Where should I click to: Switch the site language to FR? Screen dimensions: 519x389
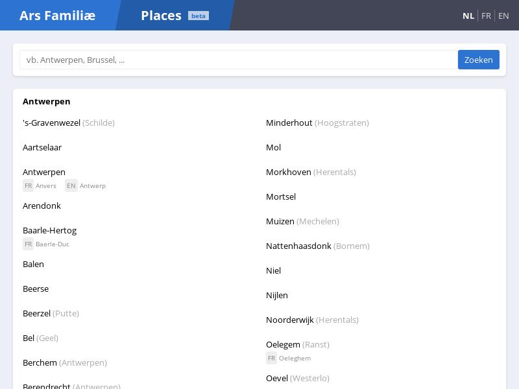click(486, 16)
